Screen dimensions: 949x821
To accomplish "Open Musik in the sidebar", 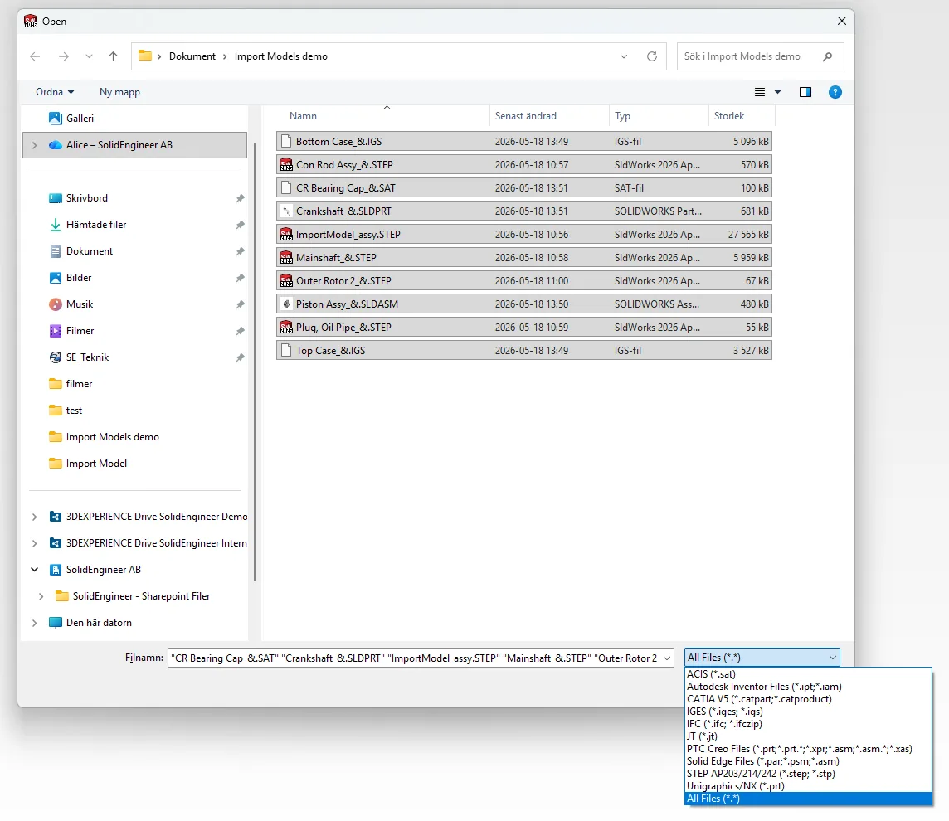I will [80, 304].
